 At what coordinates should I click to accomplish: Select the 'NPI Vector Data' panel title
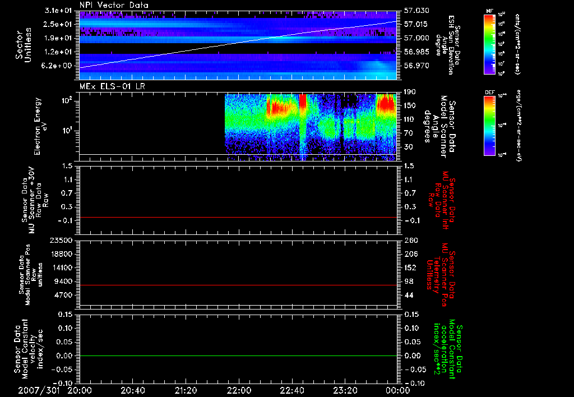point(114,5)
